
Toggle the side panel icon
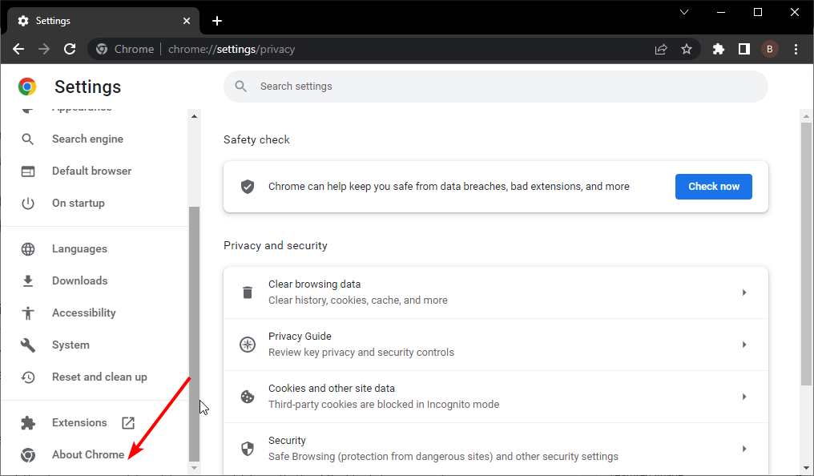tap(744, 50)
